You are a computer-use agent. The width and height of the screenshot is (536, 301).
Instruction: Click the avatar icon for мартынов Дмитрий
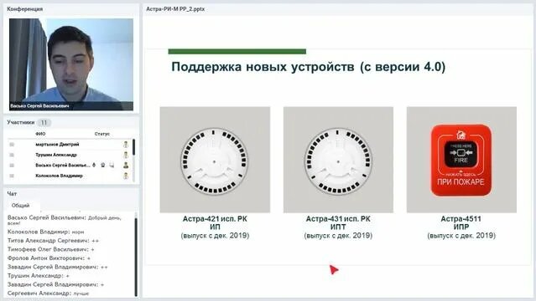click(x=126, y=144)
